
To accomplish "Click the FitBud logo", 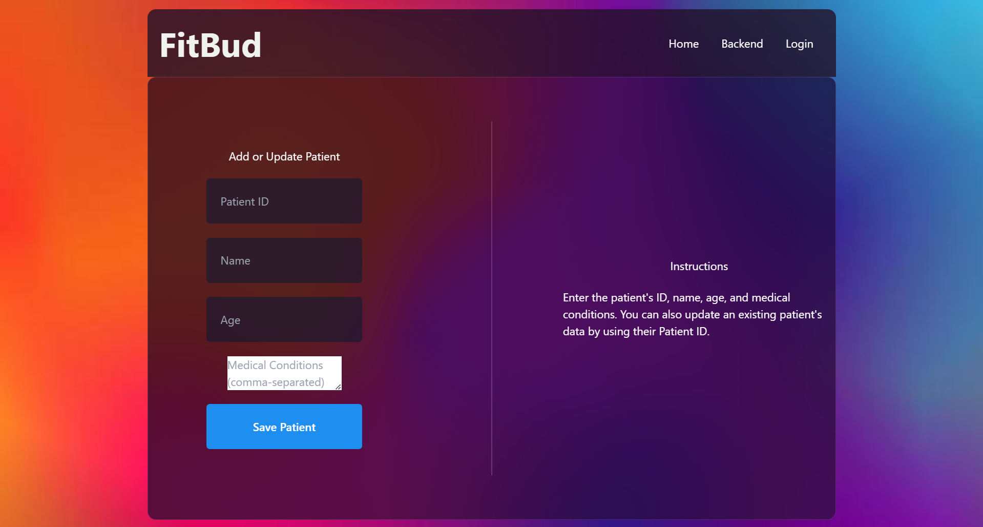I will [x=210, y=45].
